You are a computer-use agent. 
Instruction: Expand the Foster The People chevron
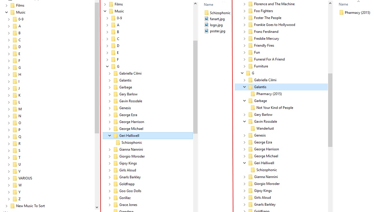(x=244, y=18)
